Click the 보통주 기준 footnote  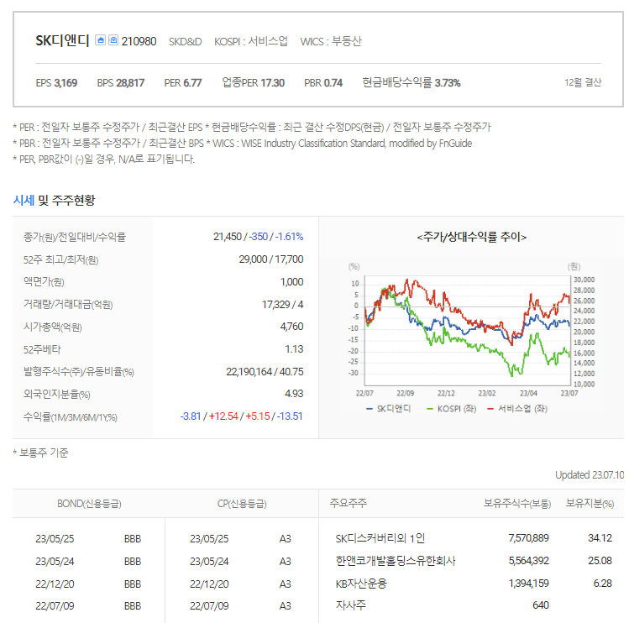pyautogui.click(x=40, y=453)
